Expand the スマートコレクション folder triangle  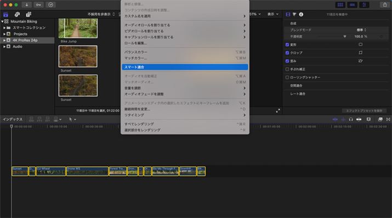point(4,28)
